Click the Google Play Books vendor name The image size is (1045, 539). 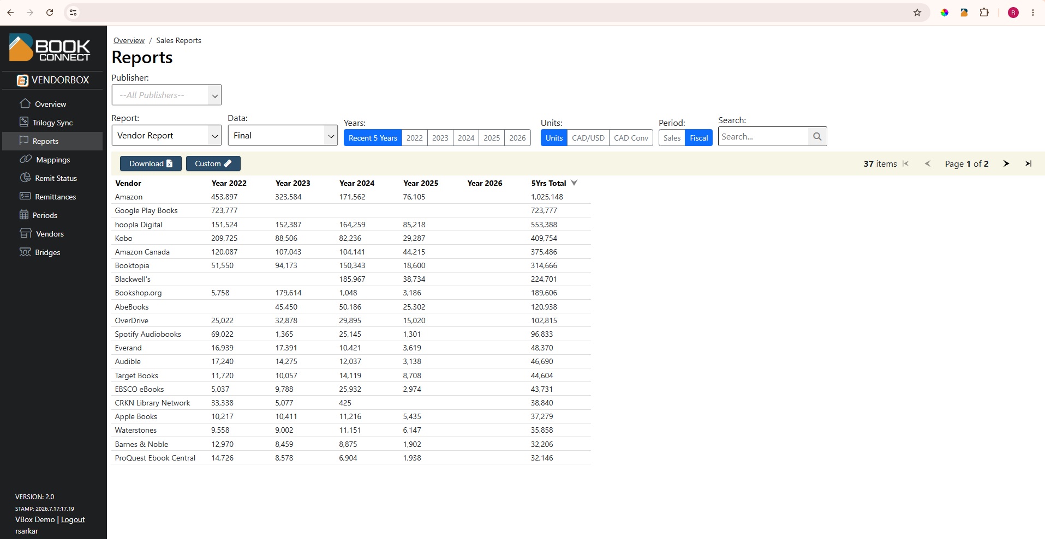pos(146,210)
